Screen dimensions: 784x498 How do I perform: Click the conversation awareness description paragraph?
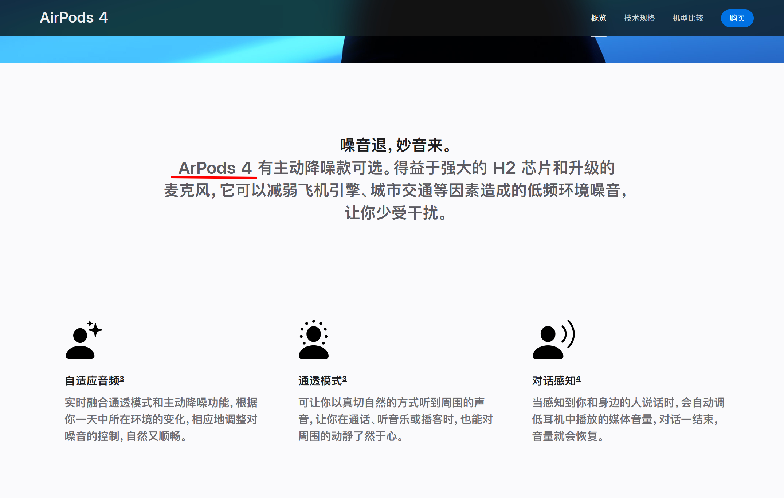[628, 419]
